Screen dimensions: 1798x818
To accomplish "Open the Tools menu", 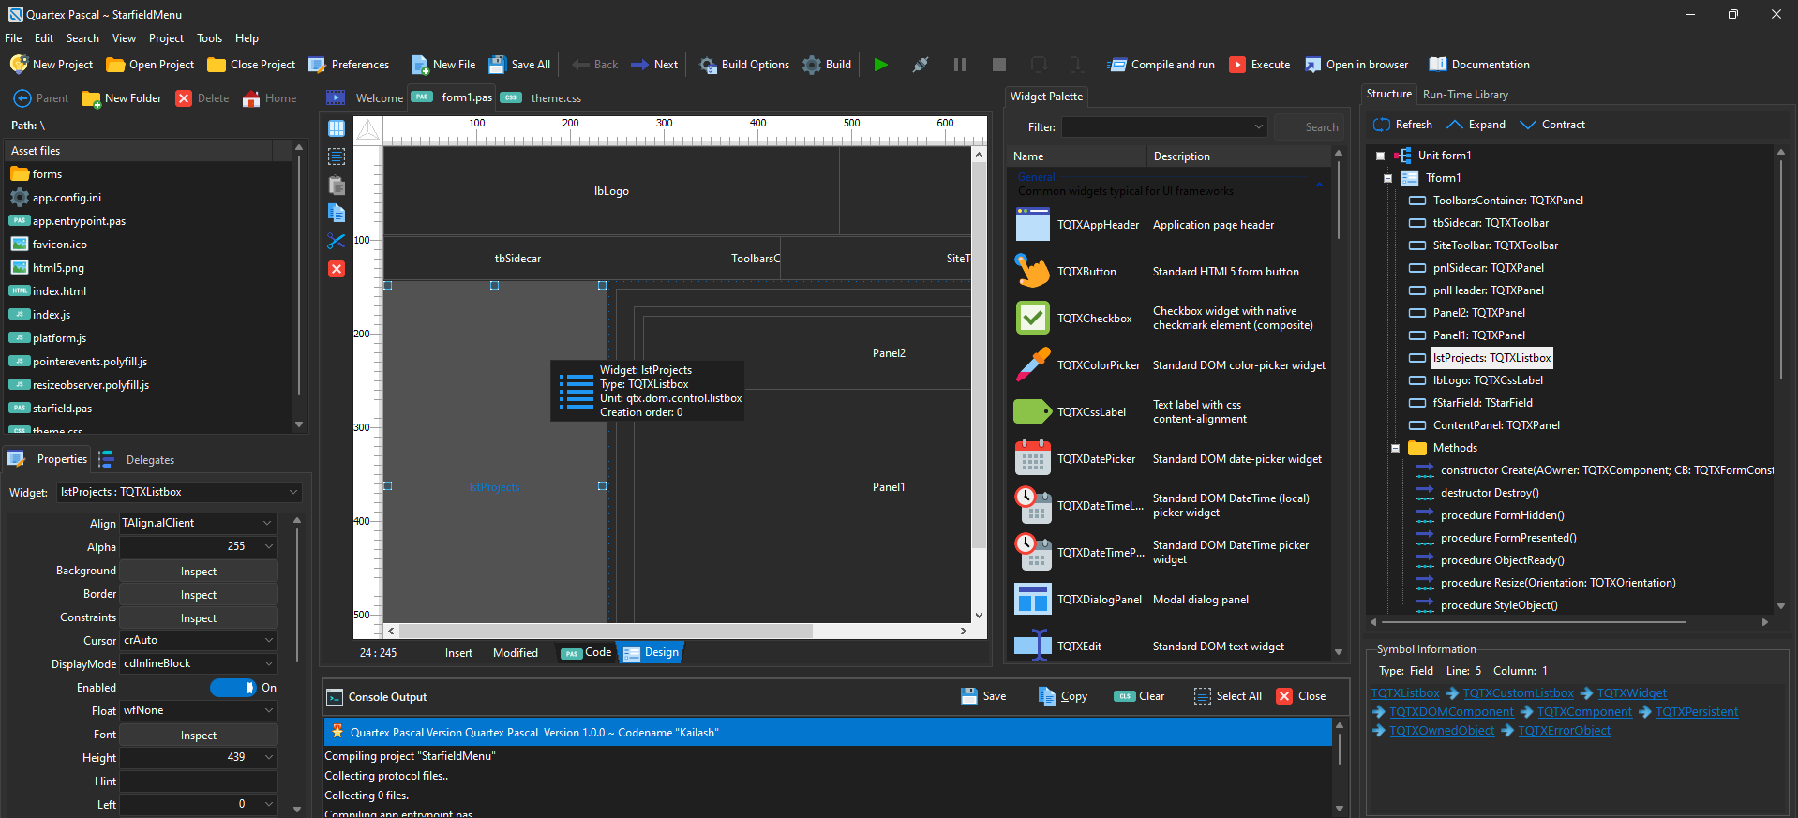I will click(x=209, y=38).
